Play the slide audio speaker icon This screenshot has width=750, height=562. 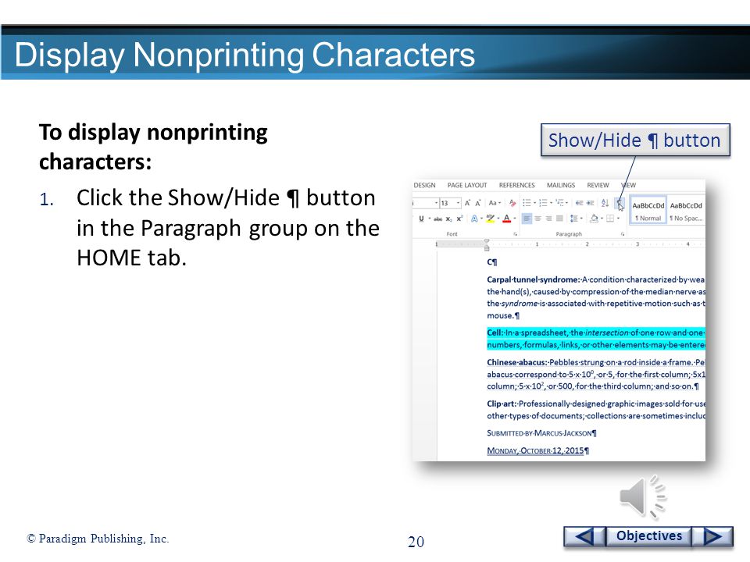click(642, 497)
